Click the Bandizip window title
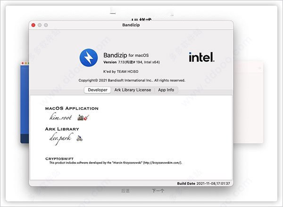 point(131,25)
